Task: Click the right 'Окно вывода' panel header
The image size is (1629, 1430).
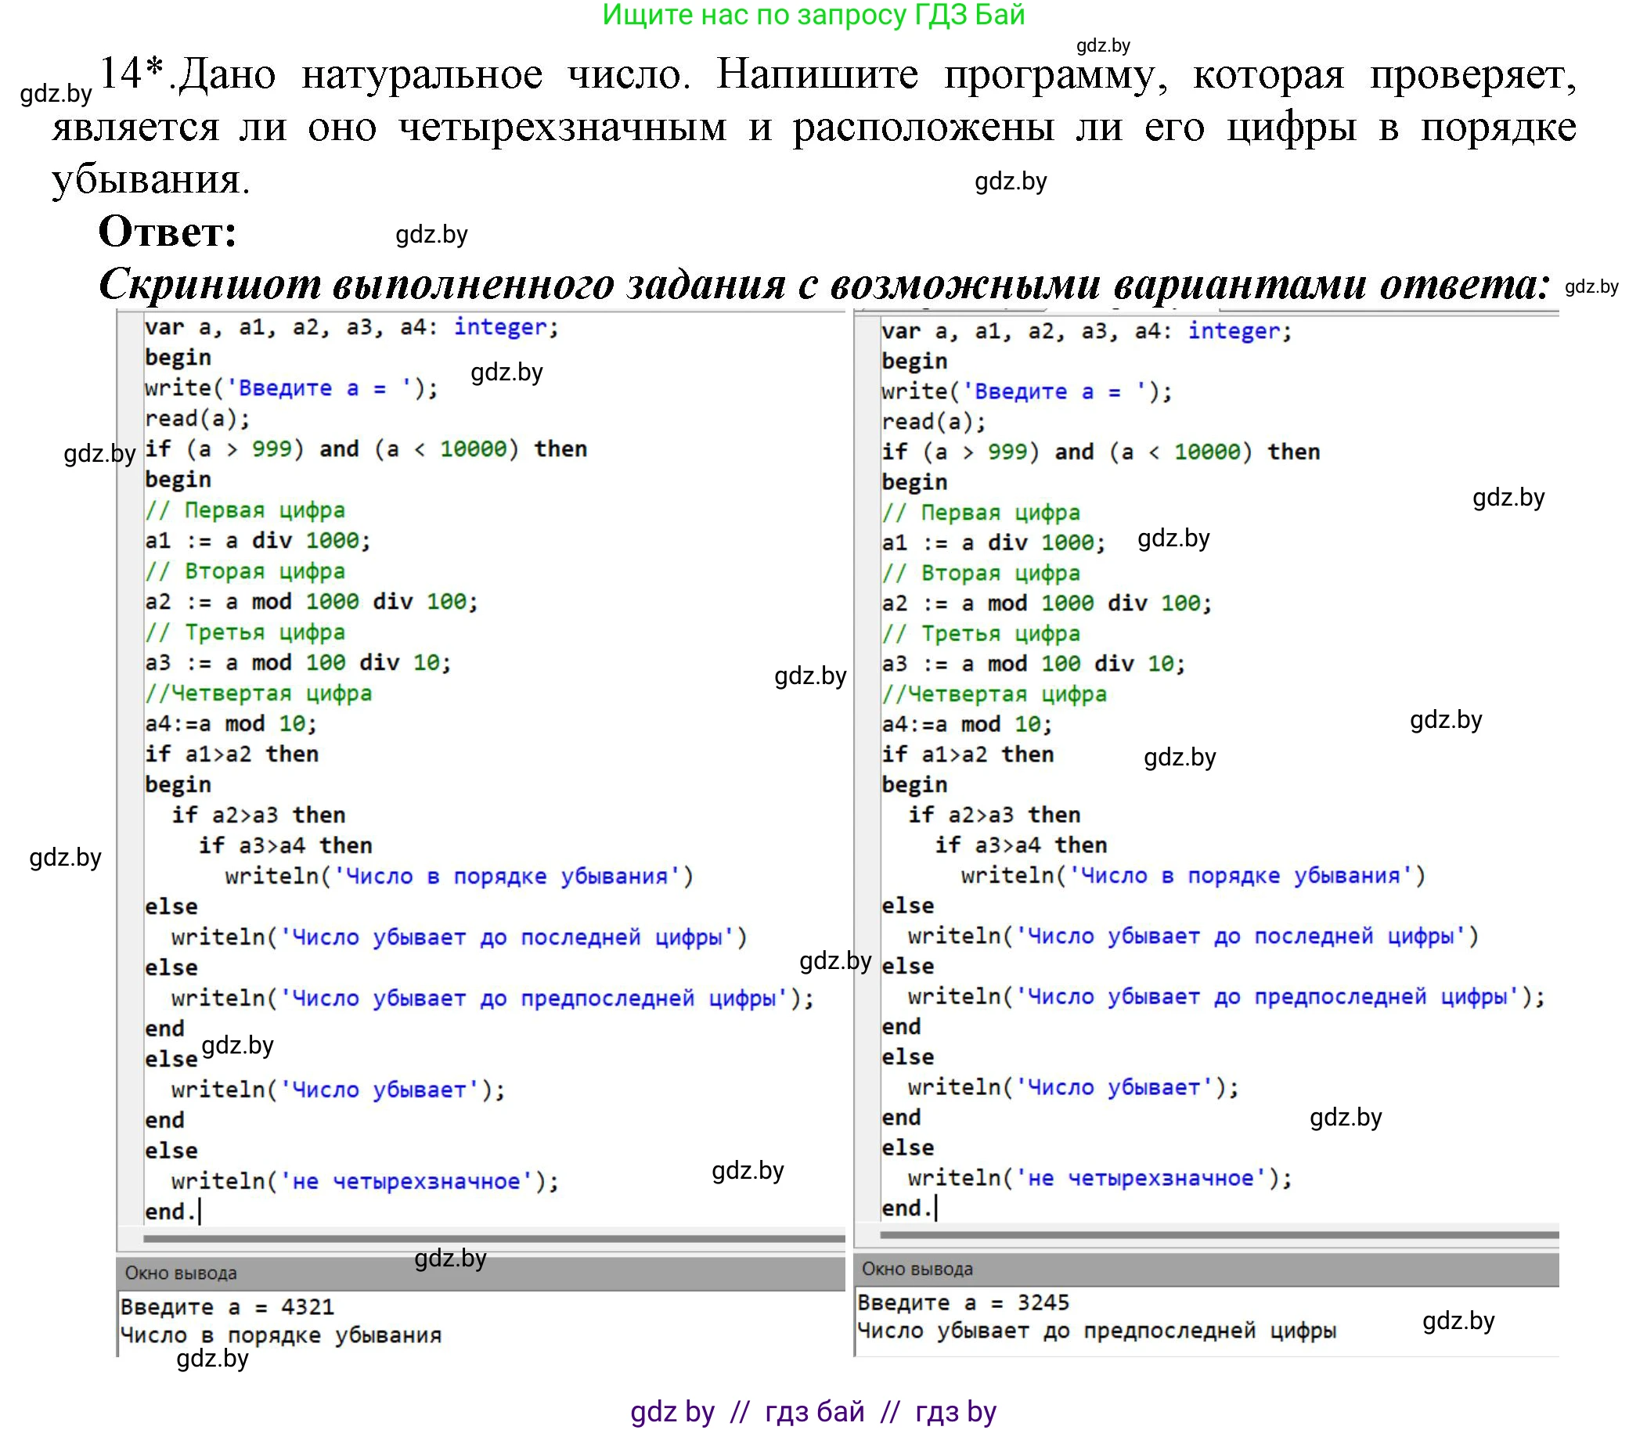Action: click(x=1206, y=1269)
